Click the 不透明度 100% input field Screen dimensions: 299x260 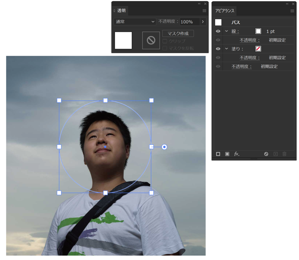point(189,22)
